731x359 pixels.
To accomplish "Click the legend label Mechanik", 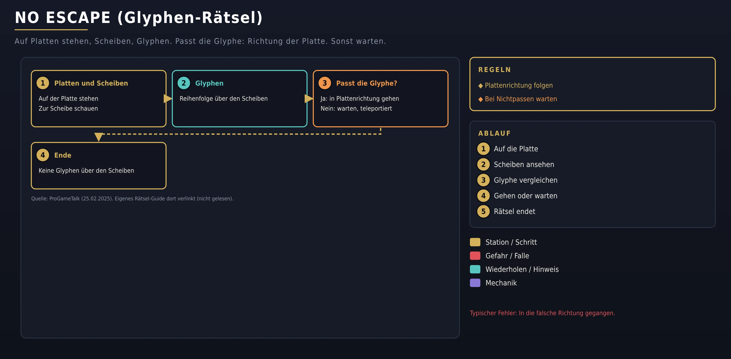I will tap(501, 283).
